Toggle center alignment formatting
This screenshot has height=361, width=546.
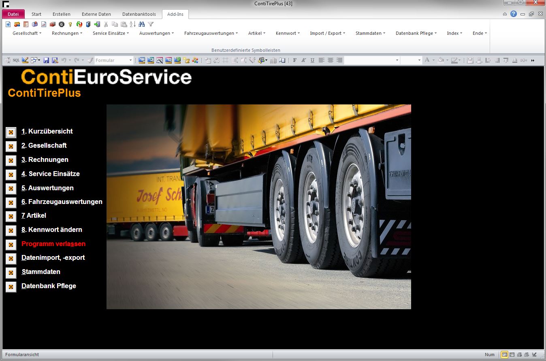tap(331, 60)
